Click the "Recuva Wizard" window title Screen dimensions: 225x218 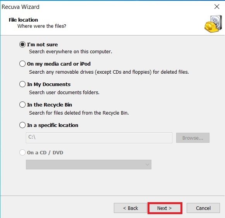tap(21, 7)
